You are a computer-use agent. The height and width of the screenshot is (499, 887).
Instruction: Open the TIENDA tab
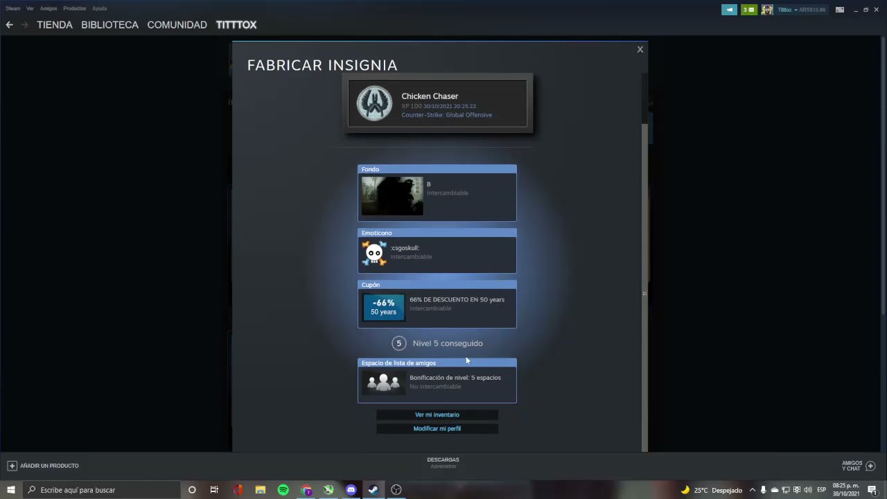tap(55, 25)
